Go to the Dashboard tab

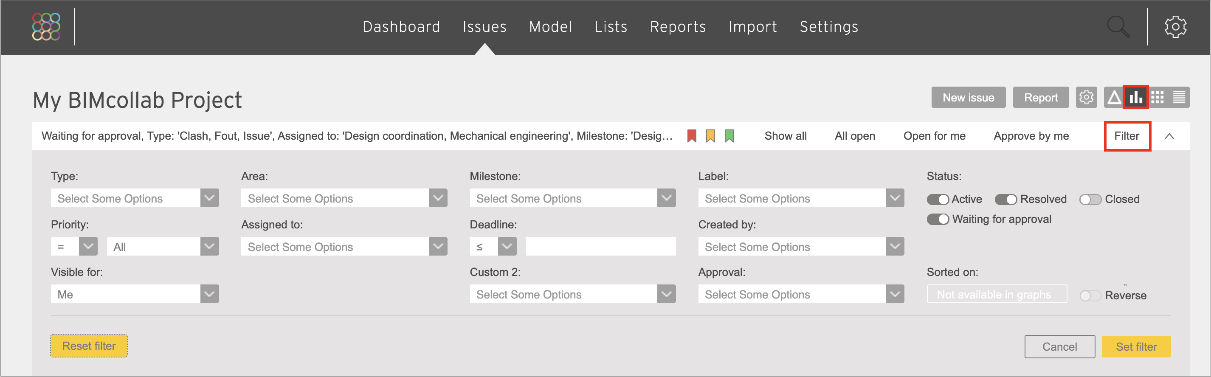(402, 27)
